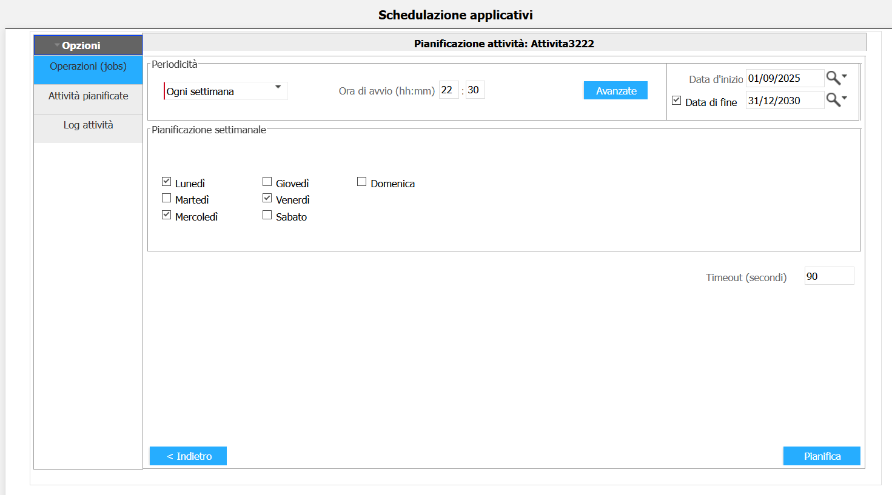The height and width of the screenshot is (495, 892).
Task: Check the Sabato checkbox
Action: click(x=267, y=215)
